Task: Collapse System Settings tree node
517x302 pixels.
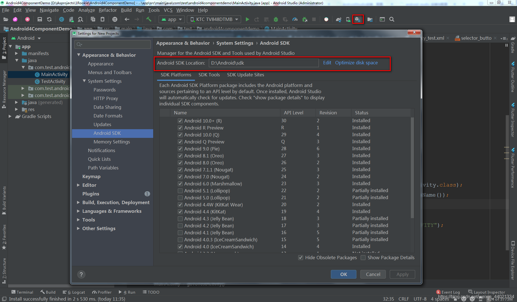Action: [84, 81]
